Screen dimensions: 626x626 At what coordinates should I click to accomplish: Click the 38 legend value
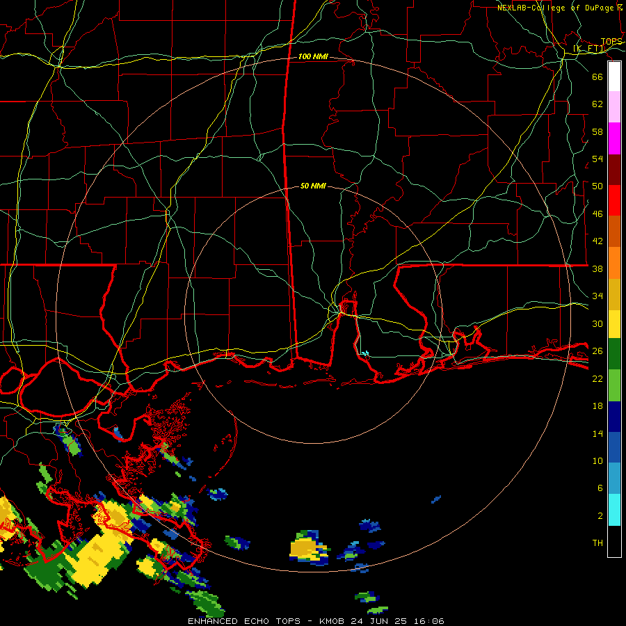(x=597, y=268)
